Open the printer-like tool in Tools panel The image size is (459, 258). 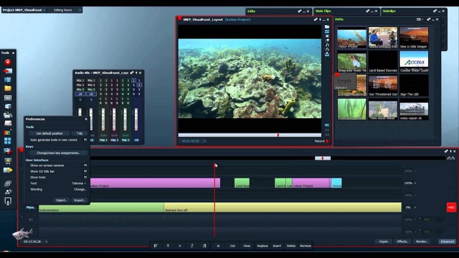[x=8, y=115]
